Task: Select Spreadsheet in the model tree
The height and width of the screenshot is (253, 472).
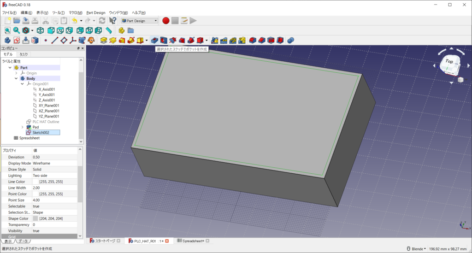Action: (x=29, y=138)
